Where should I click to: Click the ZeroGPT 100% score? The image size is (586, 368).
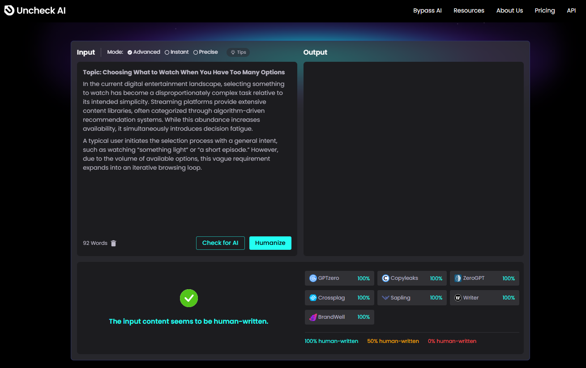(509, 278)
